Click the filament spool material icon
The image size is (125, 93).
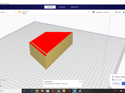[x=113, y=80]
